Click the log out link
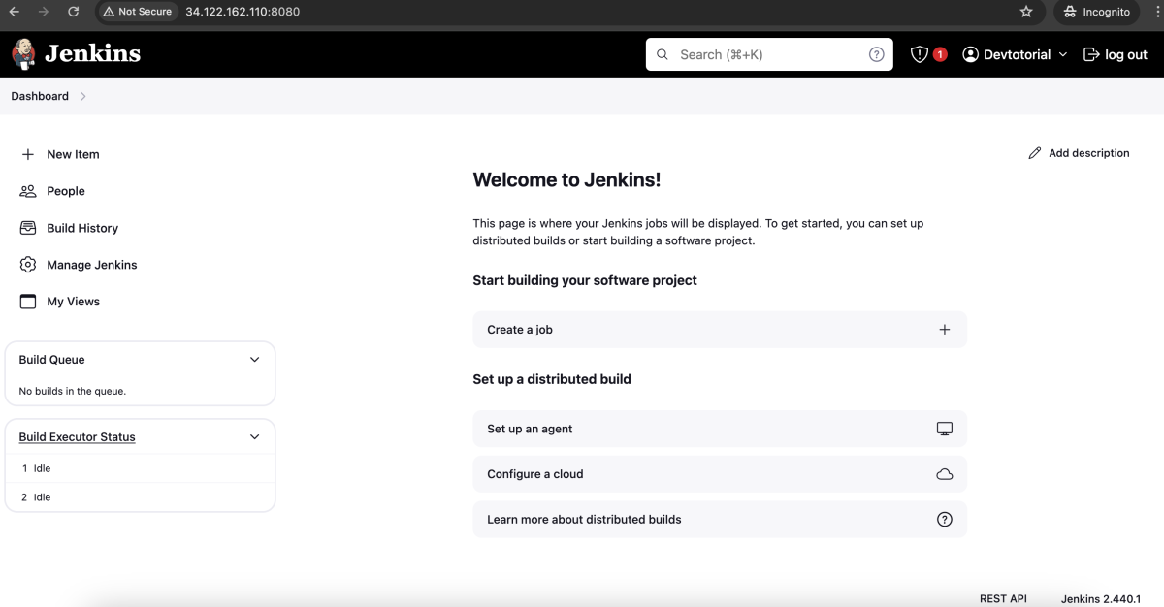This screenshot has width=1164, height=607. point(1115,55)
